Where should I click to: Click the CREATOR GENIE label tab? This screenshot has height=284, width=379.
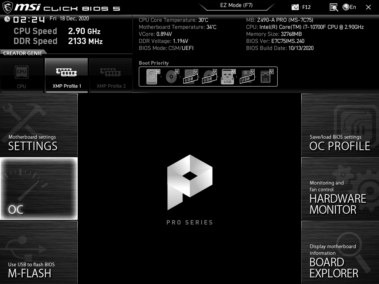[x=23, y=53]
